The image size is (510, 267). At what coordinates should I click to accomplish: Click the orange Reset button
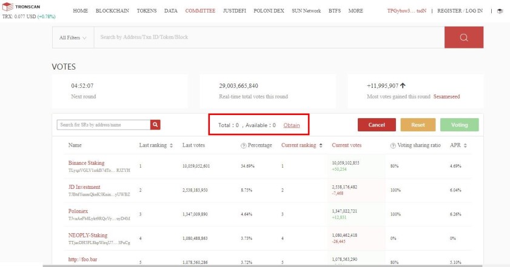[418, 125]
